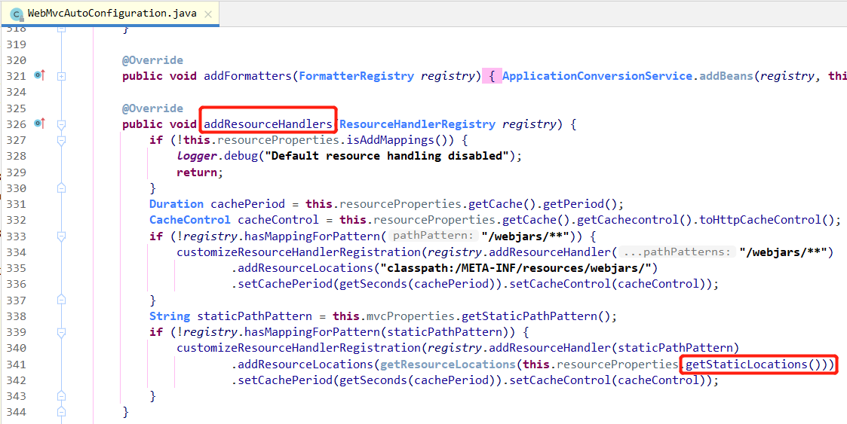847x424 pixels.
Task: Click the pathPattern: inlay hint on line 333
Action: pos(434,236)
